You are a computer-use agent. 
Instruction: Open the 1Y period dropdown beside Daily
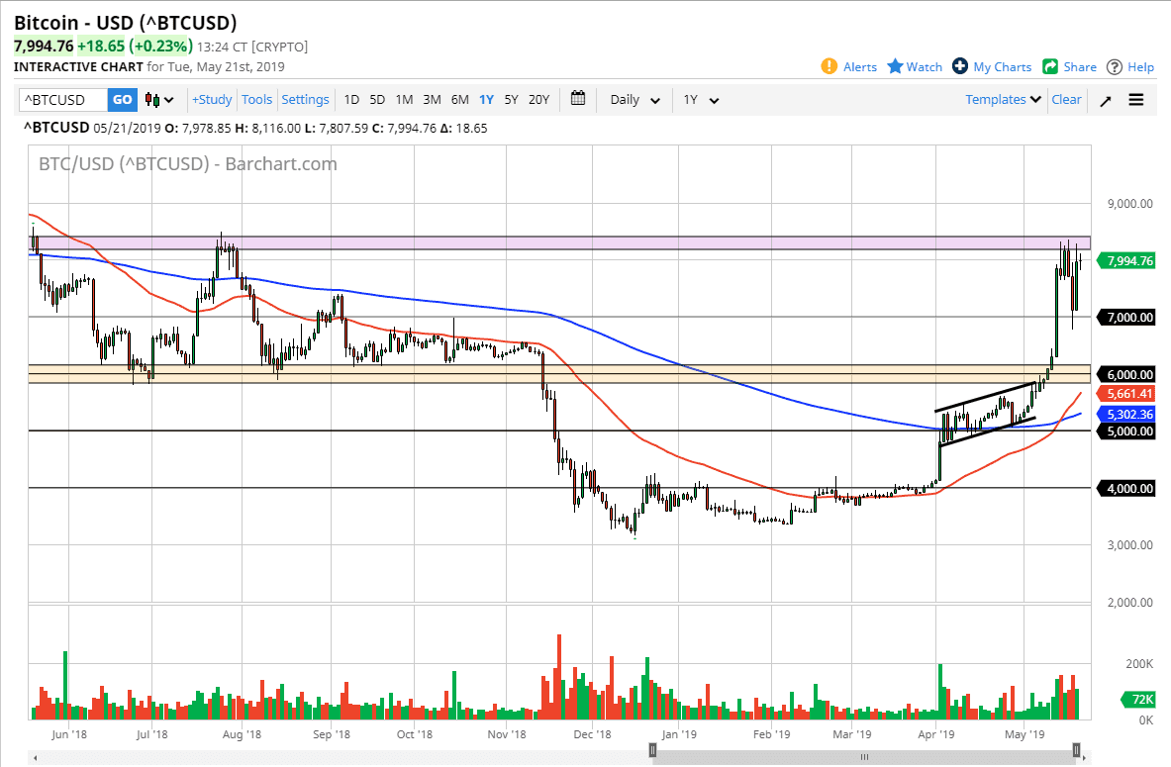pyautogui.click(x=699, y=99)
